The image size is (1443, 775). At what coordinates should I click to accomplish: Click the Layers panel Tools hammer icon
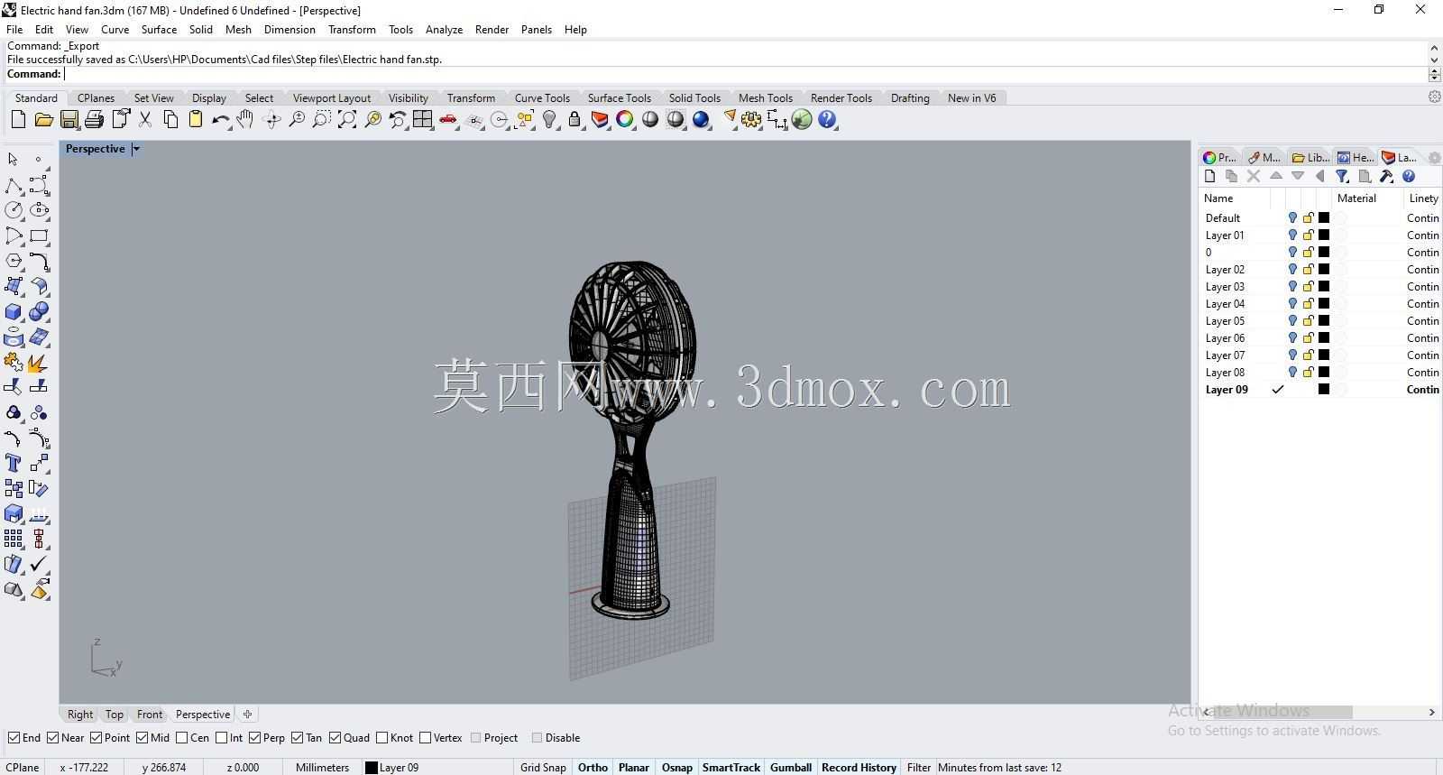click(1386, 177)
